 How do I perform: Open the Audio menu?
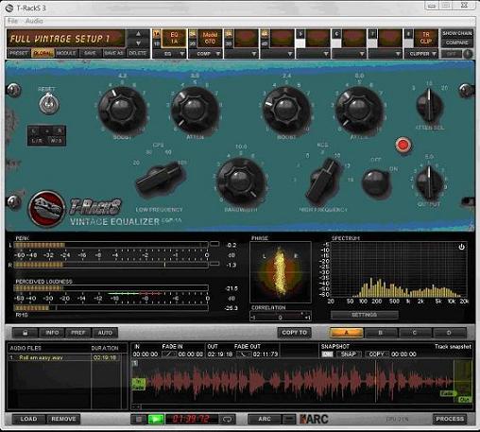point(34,21)
